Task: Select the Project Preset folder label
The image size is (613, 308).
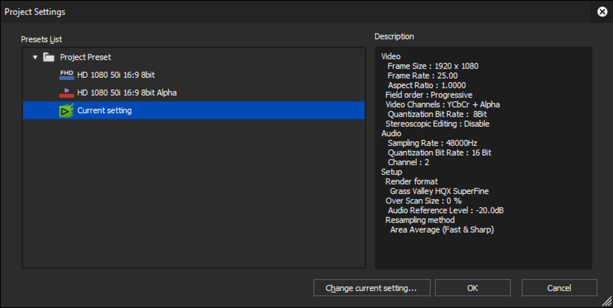Action: click(85, 57)
